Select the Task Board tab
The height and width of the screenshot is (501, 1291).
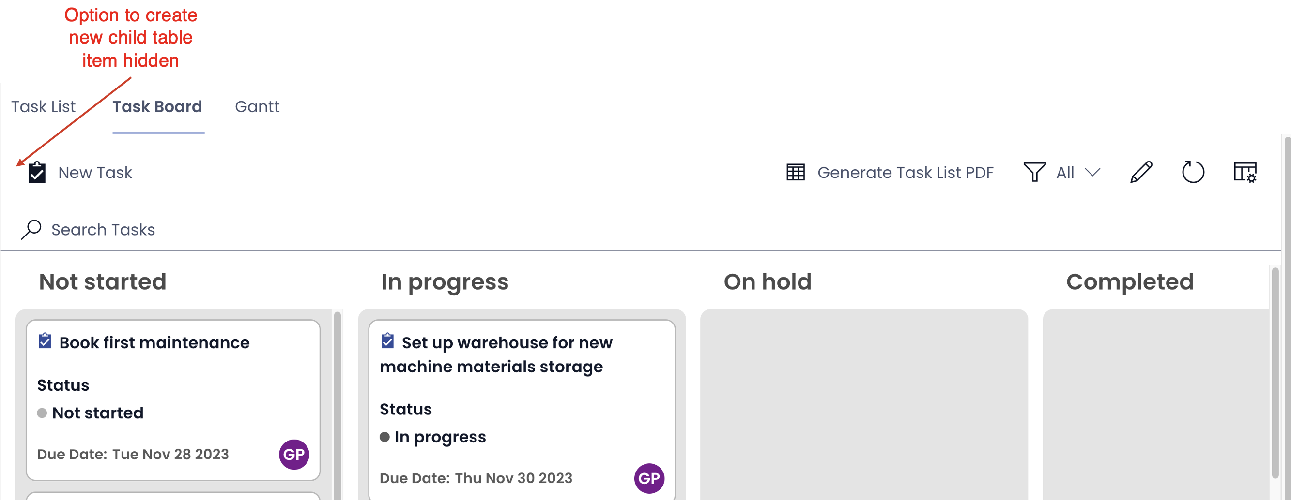157,106
